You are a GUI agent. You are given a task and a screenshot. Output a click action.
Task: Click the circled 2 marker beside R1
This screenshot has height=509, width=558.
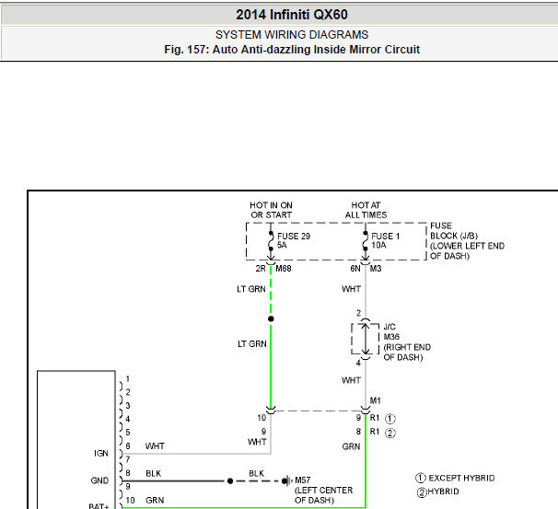390,433
